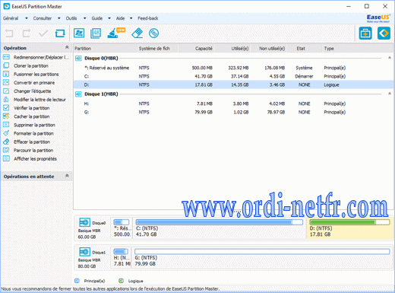Click Fusionner les partitions operation
The height and width of the screenshot is (293, 395).
[x=31, y=74]
